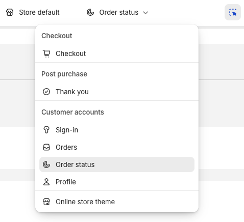The height and width of the screenshot is (222, 244).
Task: Select the highlighted Order status menu item
Action: (117, 164)
